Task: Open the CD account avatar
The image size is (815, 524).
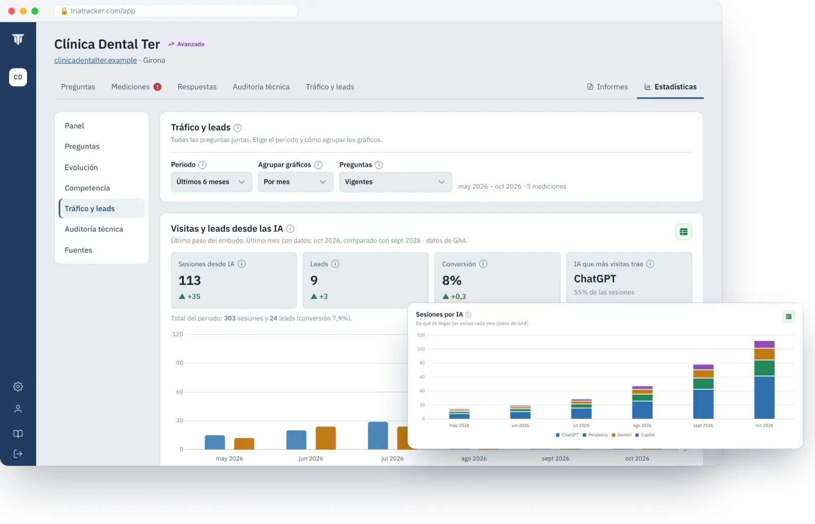Action: [x=18, y=77]
